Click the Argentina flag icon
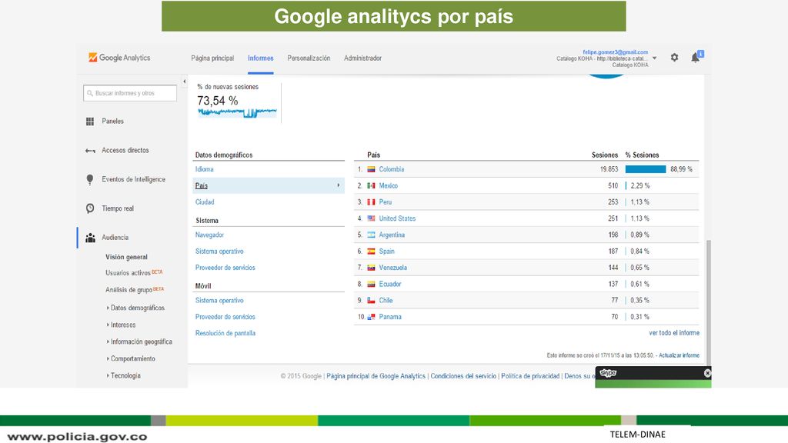The height and width of the screenshot is (443, 788). coord(371,235)
